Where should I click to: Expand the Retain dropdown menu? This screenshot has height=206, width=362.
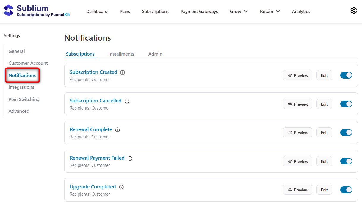pyautogui.click(x=270, y=12)
